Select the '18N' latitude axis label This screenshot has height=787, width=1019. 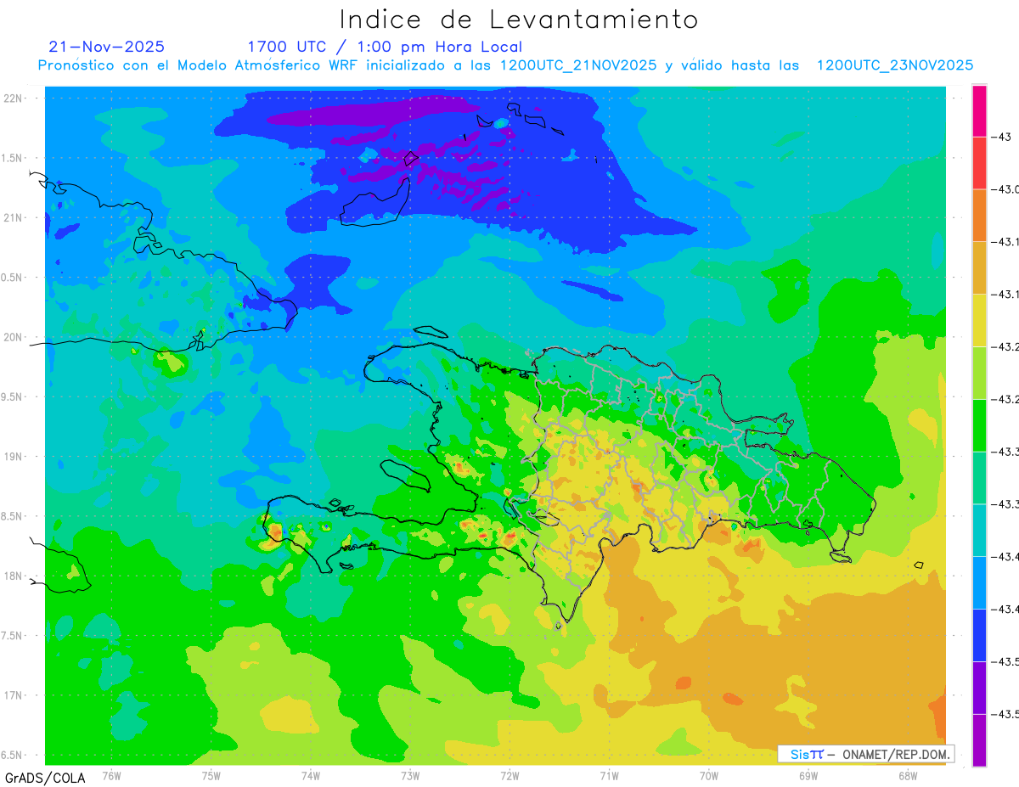13,576
